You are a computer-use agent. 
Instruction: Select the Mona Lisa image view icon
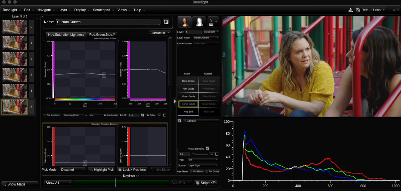185,22
